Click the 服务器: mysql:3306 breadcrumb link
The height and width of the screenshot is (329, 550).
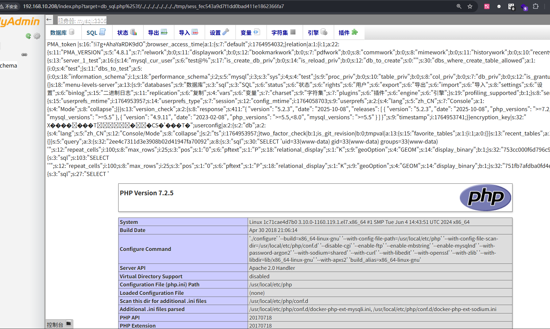tap(82, 21)
